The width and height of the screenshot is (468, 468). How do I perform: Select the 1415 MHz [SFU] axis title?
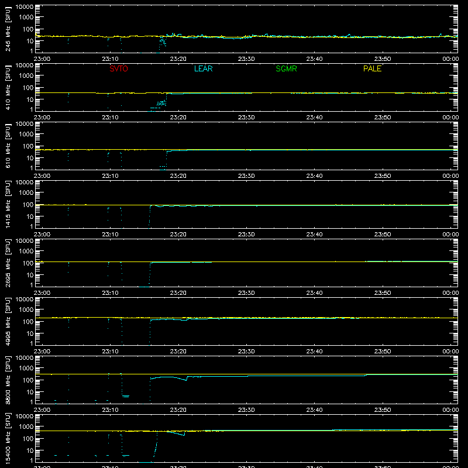click(8, 204)
